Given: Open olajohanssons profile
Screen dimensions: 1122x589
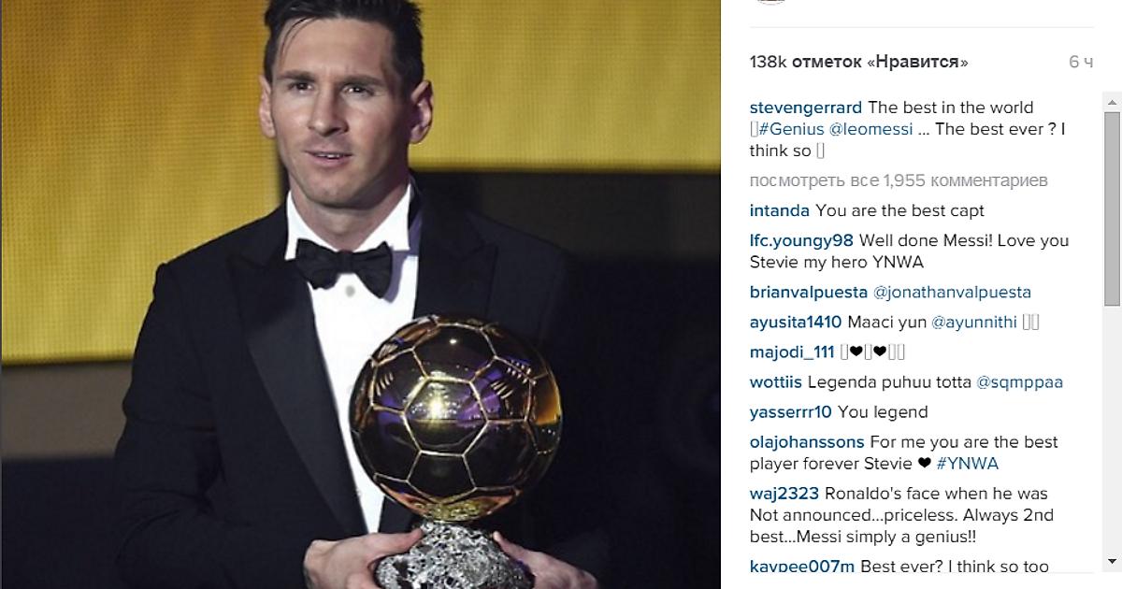Looking at the screenshot, I should pyautogui.click(x=808, y=442).
